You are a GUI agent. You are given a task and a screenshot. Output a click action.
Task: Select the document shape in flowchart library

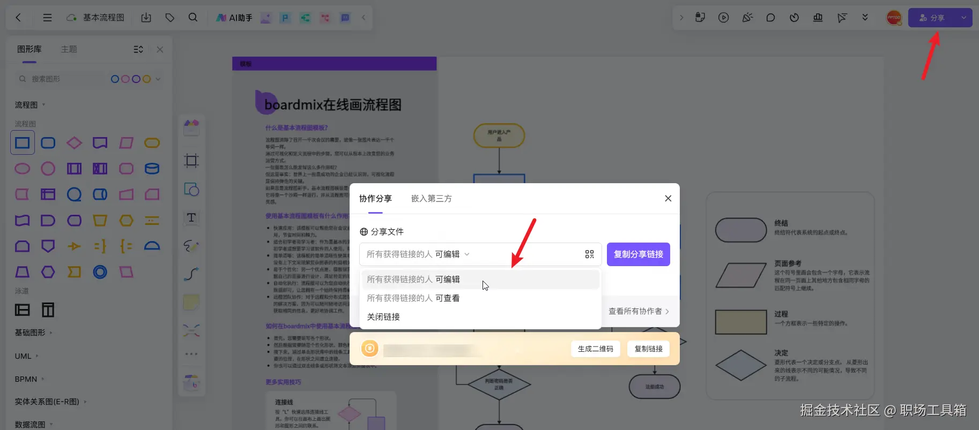pyautogui.click(x=100, y=143)
